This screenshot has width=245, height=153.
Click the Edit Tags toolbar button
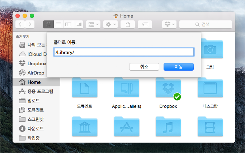[x=145, y=24]
